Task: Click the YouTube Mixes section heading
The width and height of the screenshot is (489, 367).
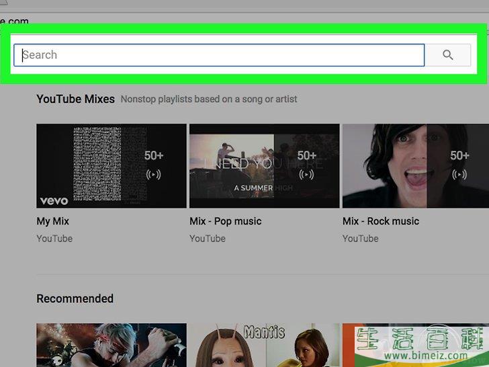Action: (x=75, y=99)
